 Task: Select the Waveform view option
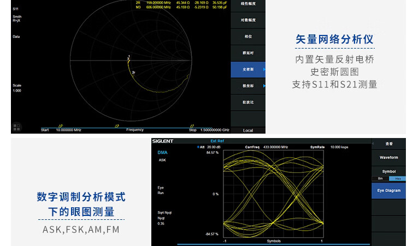(388, 157)
